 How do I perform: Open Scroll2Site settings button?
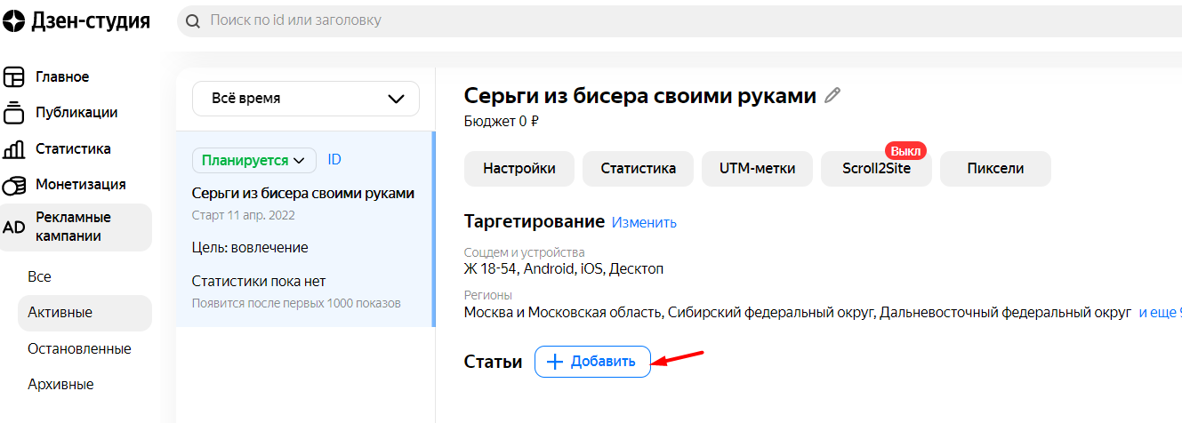coord(877,169)
